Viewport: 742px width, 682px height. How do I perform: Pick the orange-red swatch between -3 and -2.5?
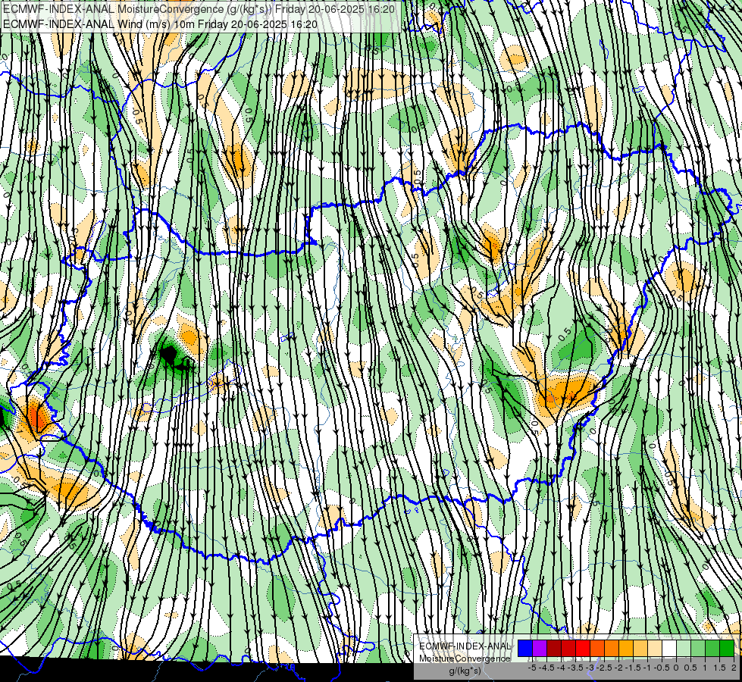click(x=597, y=649)
